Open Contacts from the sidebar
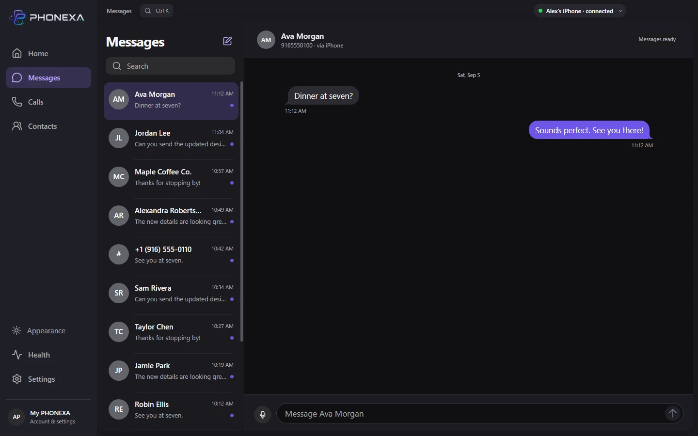The height and width of the screenshot is (436, 698). 48,126
